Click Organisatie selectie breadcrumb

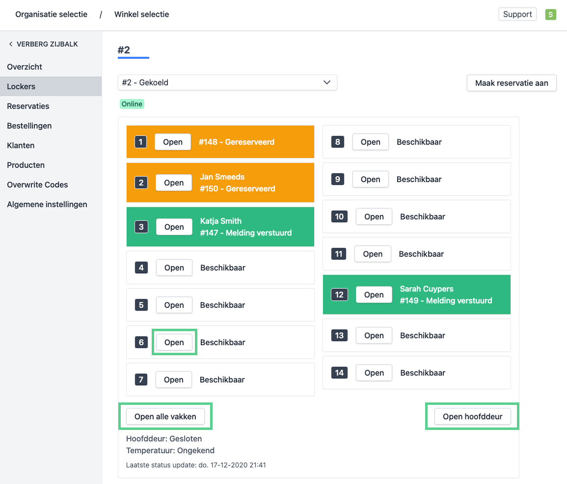click(x=52, y=14)
